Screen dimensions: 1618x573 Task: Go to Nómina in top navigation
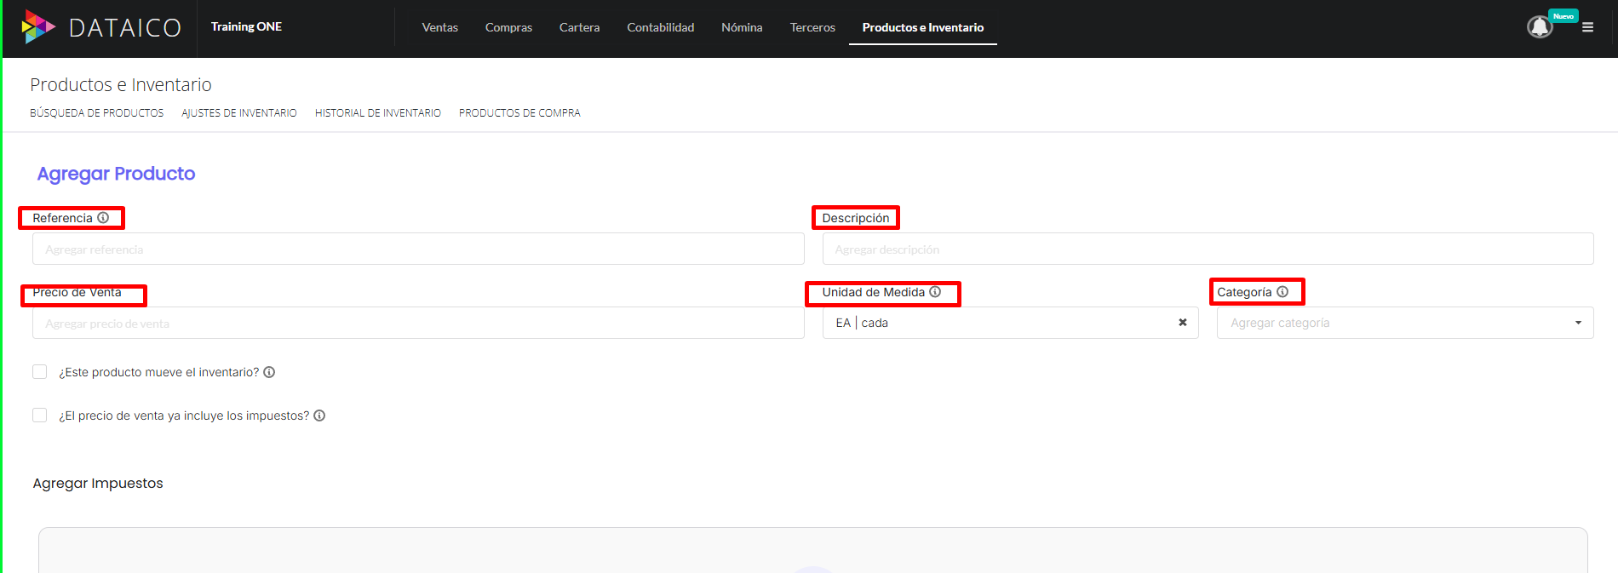pyautogui.click(x=742, y=27)
